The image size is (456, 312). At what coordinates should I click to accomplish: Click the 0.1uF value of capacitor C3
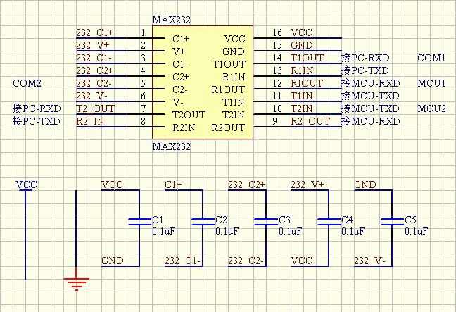tap(290, 232)
